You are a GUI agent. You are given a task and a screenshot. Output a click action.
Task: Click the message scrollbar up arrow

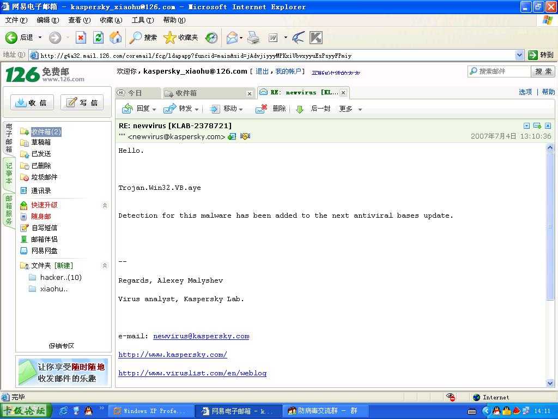tap(550, 147)
